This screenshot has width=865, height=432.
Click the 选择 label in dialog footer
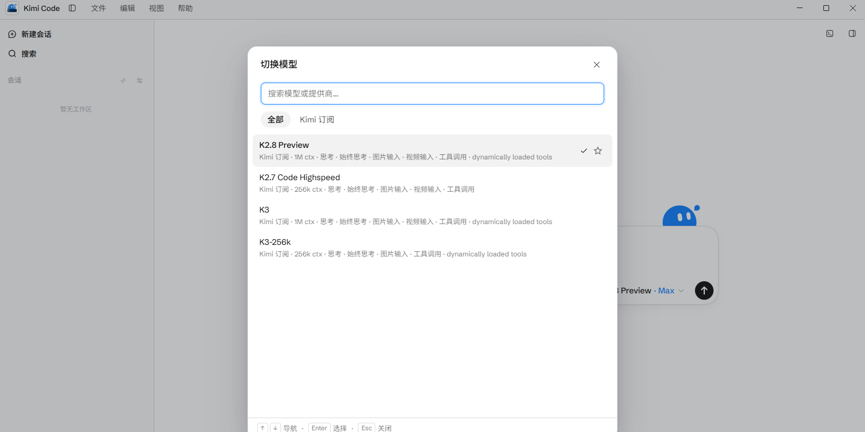(x=339, y=428)
